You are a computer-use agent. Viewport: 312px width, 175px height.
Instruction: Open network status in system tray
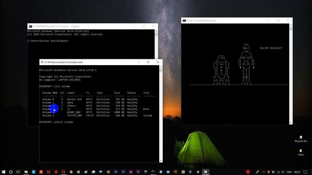pos(278,172)
